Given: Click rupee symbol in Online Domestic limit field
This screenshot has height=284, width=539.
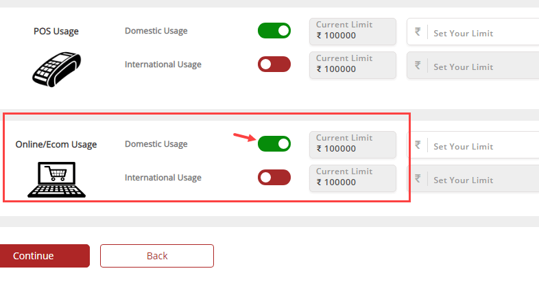Looking at the screenshot, I should (418, 145).
